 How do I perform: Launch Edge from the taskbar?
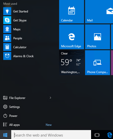[110, 135]
